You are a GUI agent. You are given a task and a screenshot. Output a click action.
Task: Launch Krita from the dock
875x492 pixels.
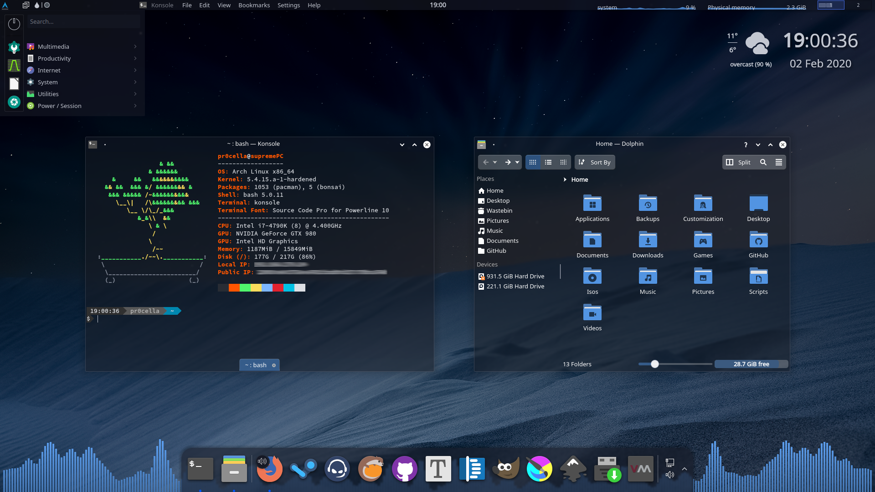[539, 469]
